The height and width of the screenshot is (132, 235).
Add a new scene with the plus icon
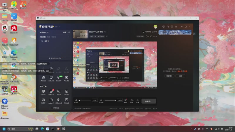(x=69, y=37)
